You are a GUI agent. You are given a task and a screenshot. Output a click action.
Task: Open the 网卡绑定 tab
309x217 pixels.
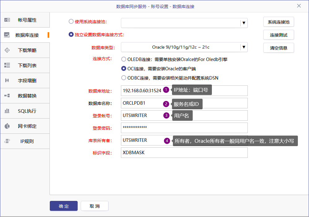point(25,126)
